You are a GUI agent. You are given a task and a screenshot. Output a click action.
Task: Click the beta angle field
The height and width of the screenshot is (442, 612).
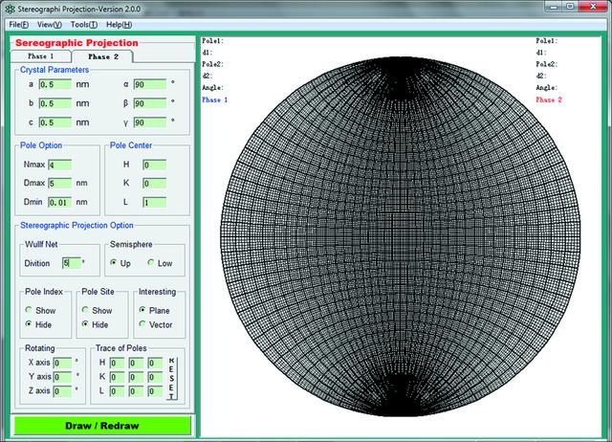click(150, 103)
